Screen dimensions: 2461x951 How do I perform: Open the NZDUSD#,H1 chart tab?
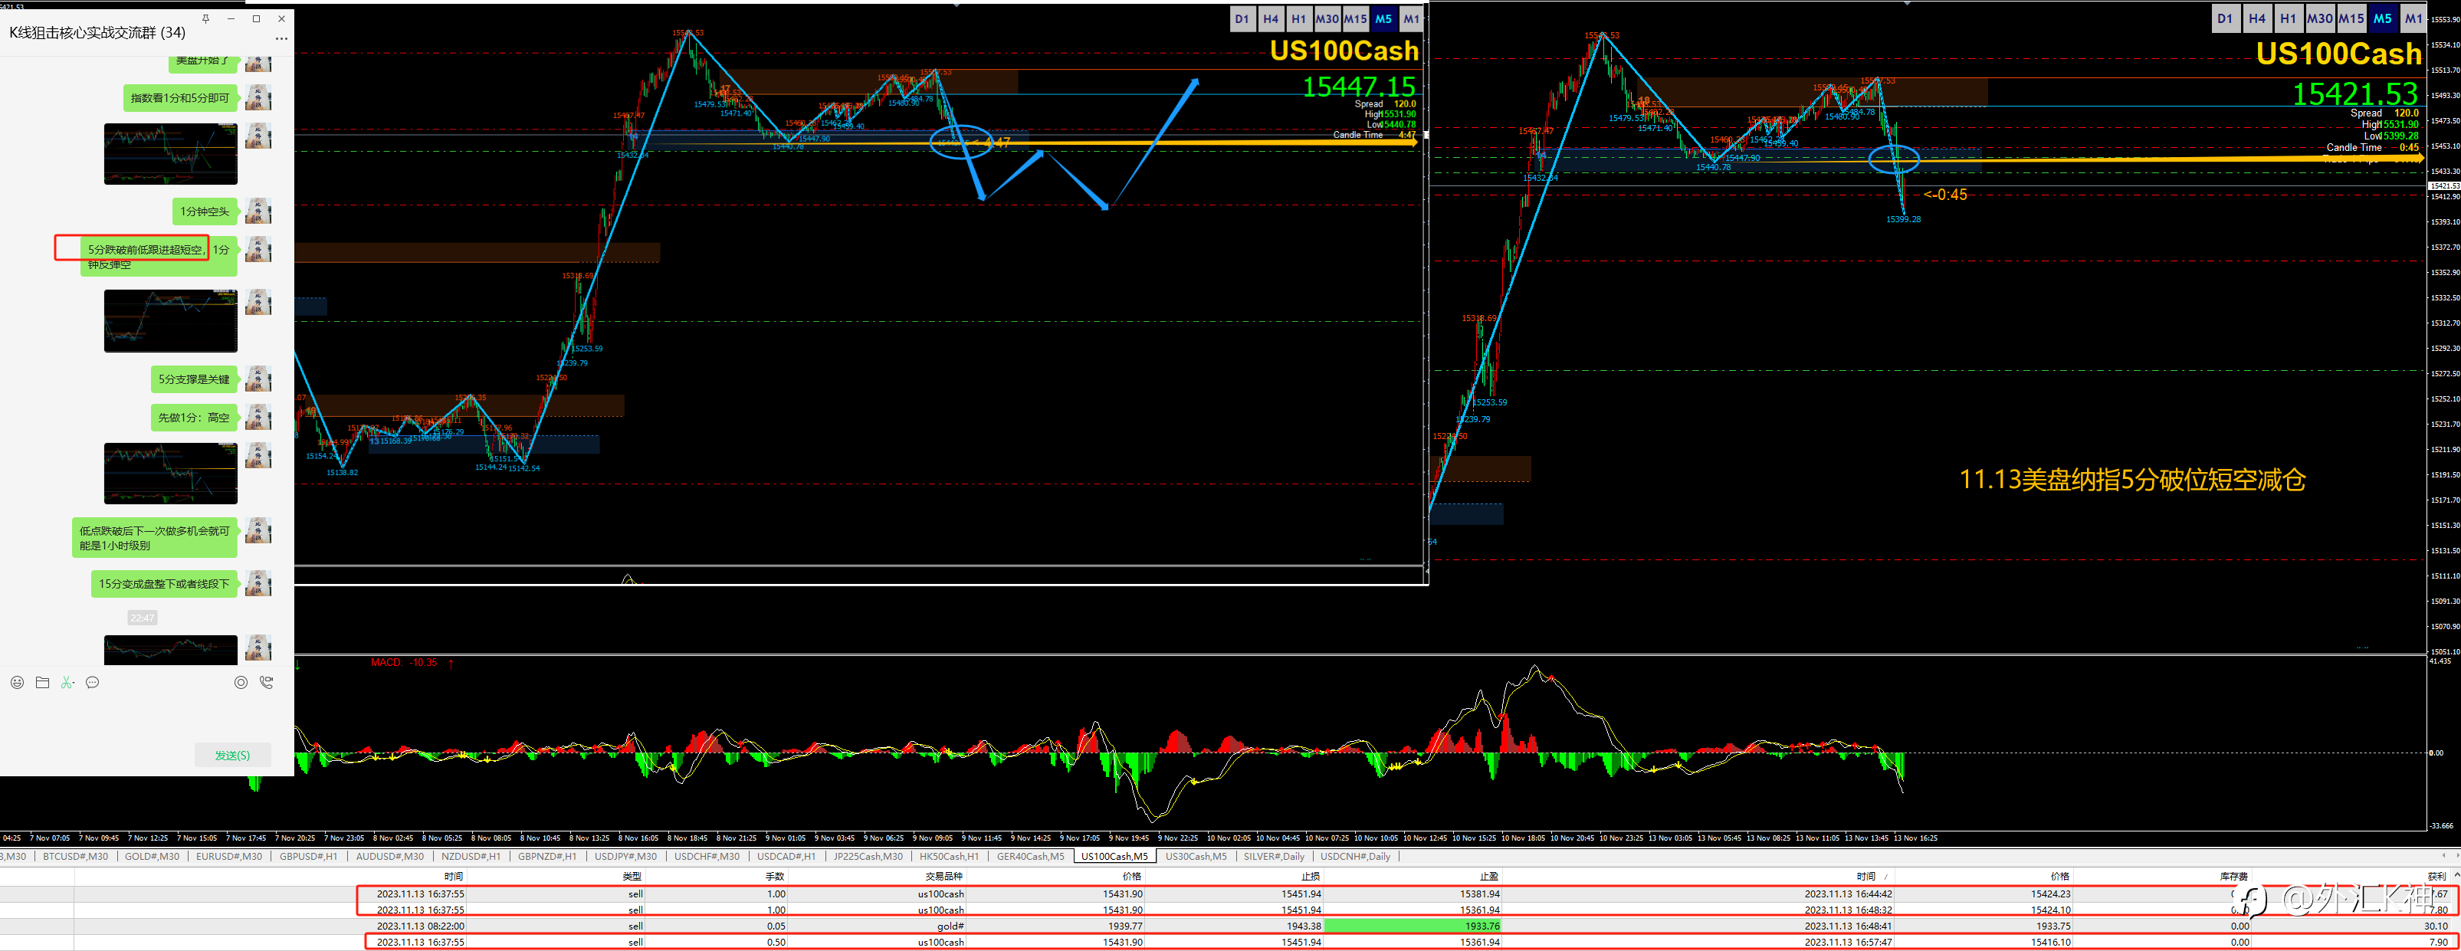[471, 857]
